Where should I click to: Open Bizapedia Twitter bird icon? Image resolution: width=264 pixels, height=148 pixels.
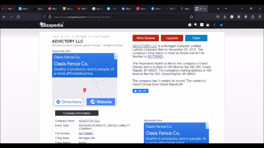pos(221,25)
